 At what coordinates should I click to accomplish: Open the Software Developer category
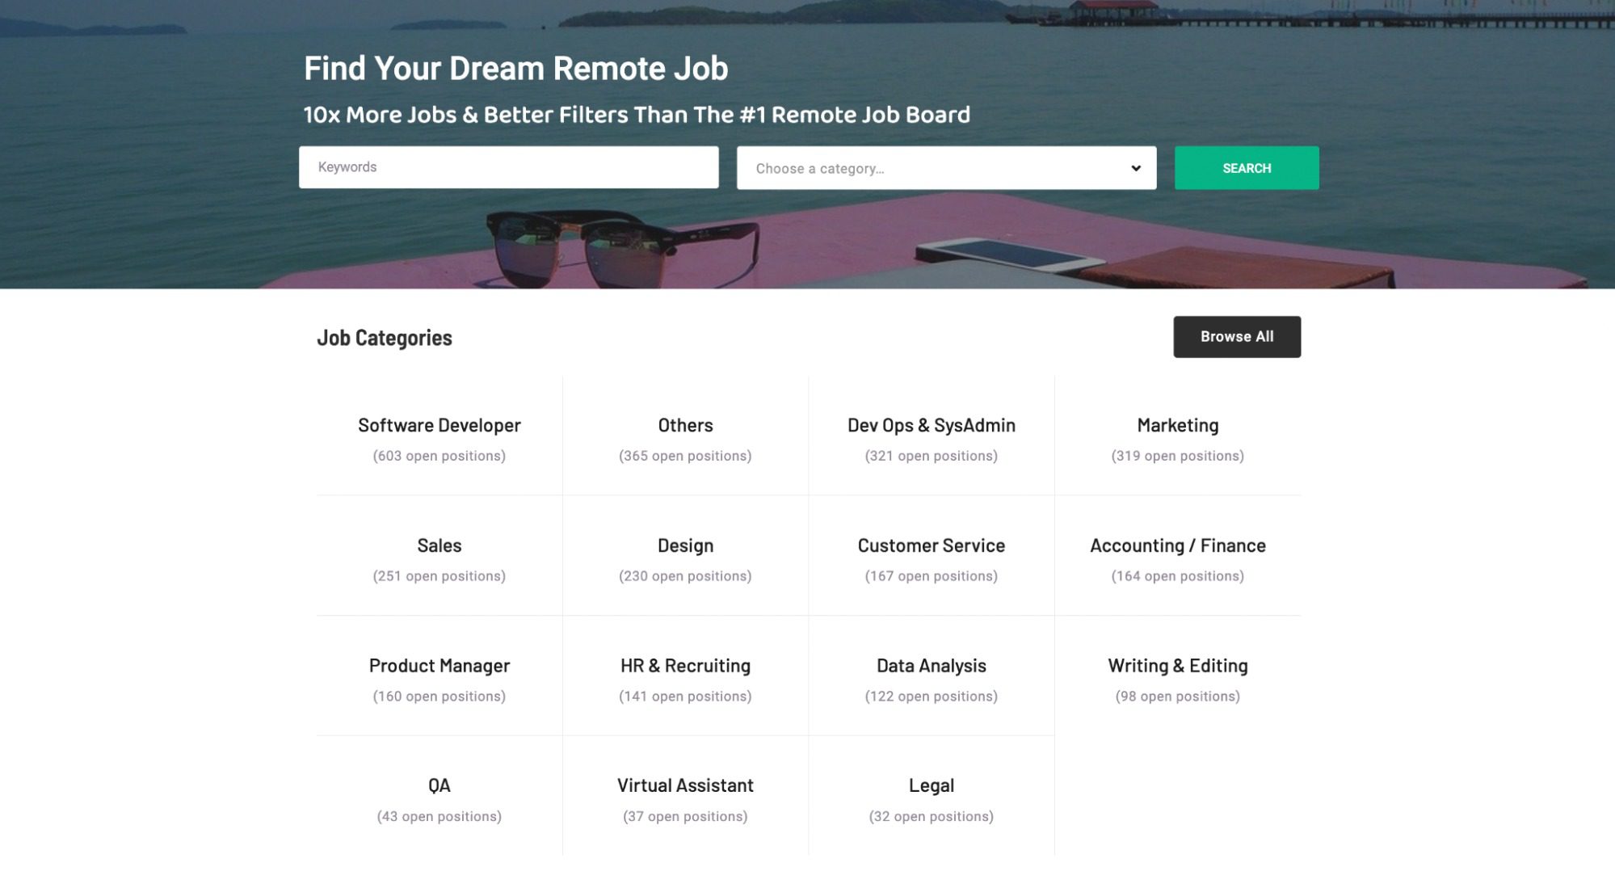pyautogui.click(x=439, y=424)
